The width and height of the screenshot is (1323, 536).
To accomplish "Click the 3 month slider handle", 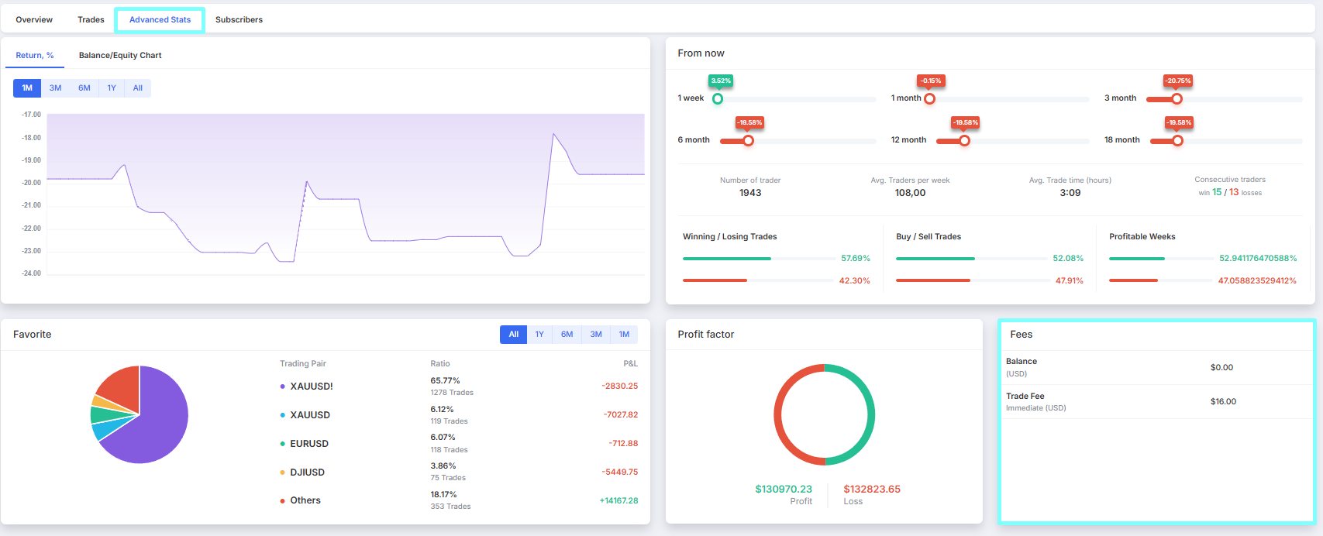I will click(1177, 99).
